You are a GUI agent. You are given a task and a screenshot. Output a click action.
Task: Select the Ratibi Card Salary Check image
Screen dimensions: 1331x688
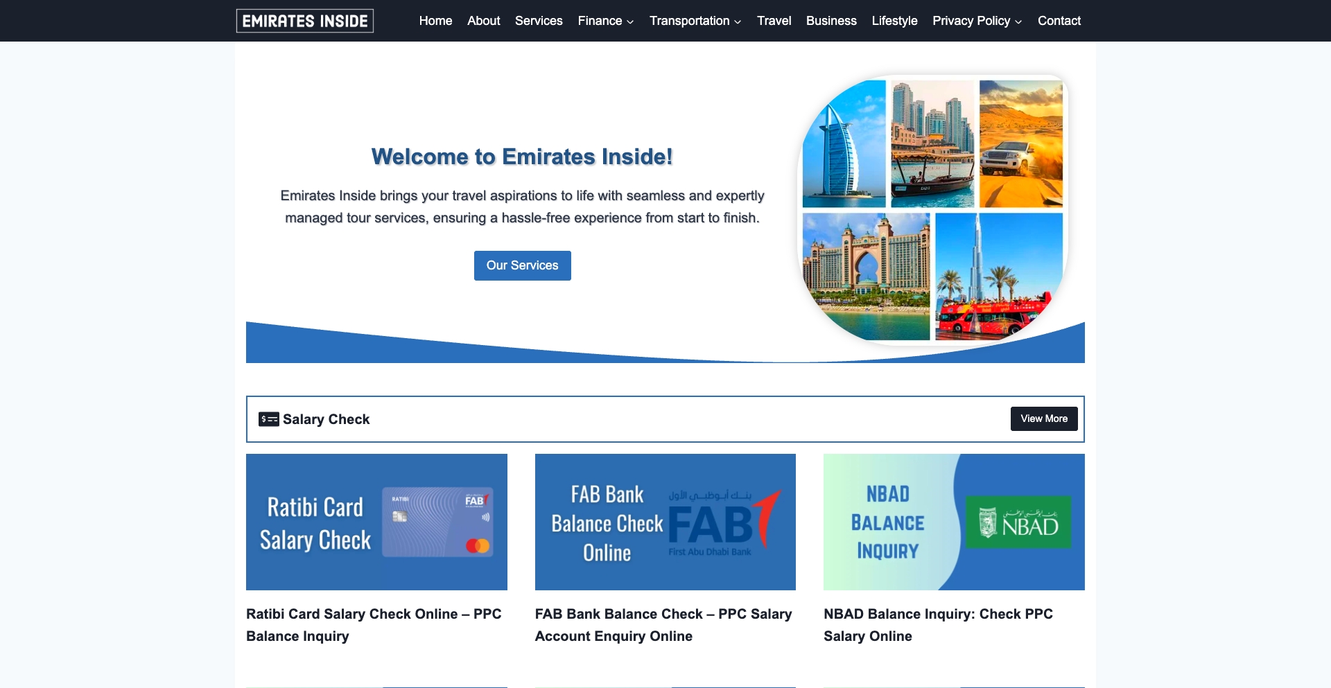[x=376, y=522]
